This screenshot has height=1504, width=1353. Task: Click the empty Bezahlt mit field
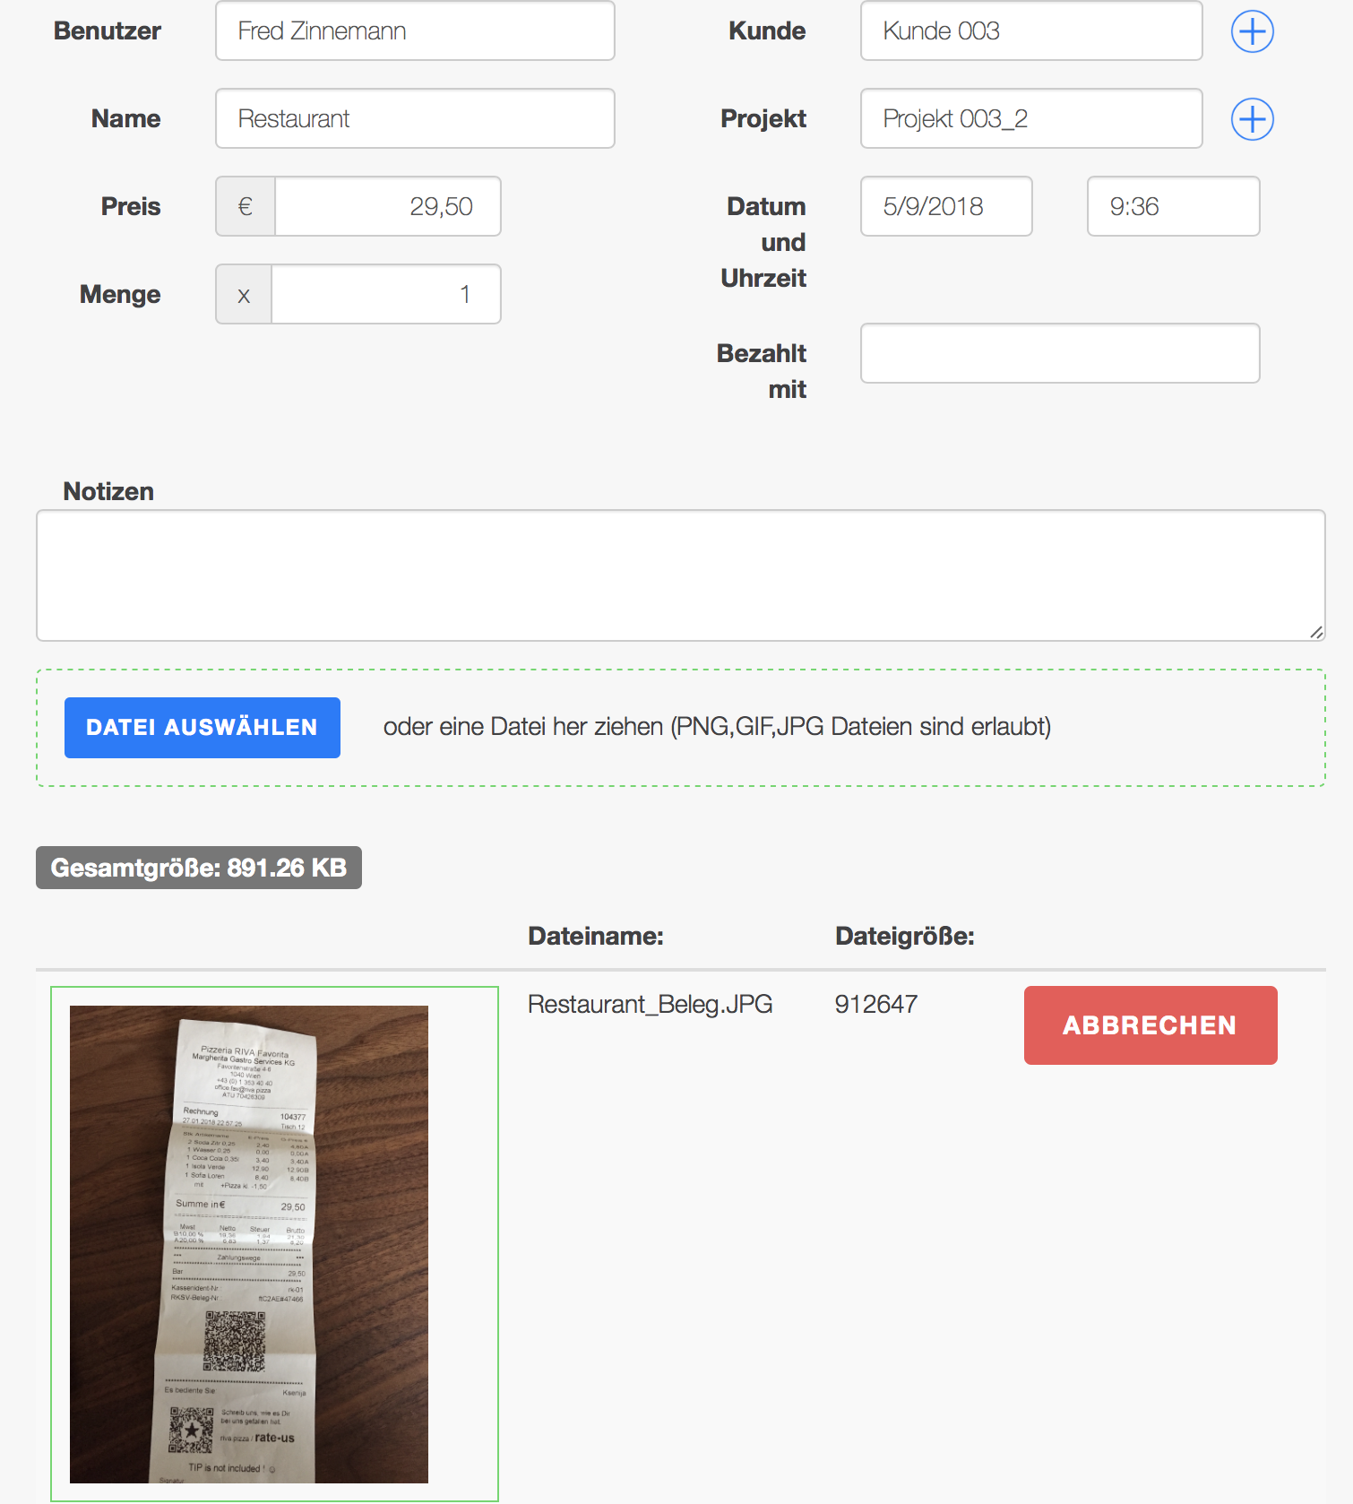tap(1059, 354)
